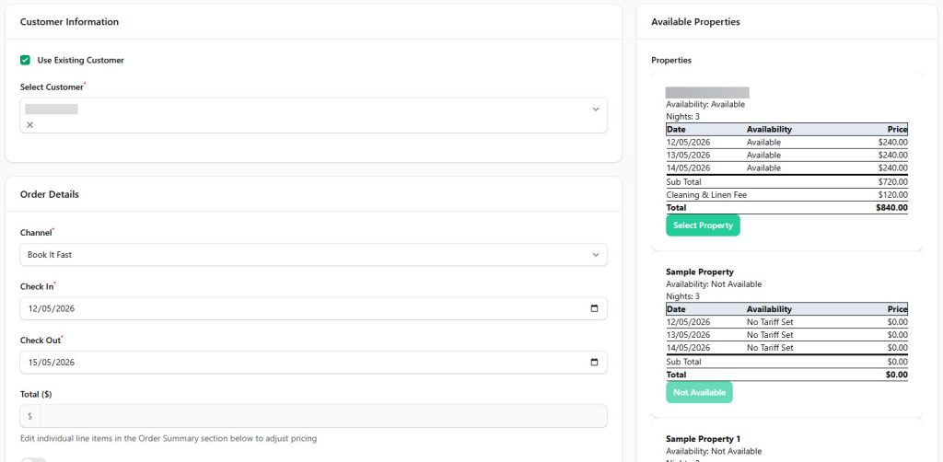Click into the Check Out date field
This screenshot has width=943, height=462.
coord(276,363)
